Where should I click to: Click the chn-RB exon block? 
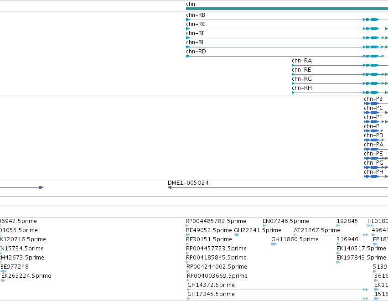375,20
